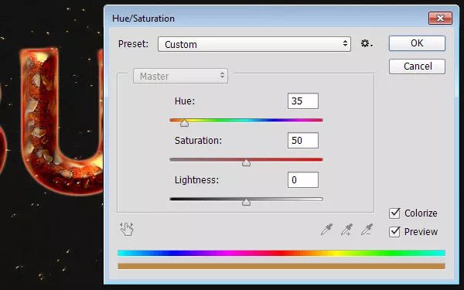Open the Preset dropdown showing Custom
464x290 pixels.
click(254, 44)
